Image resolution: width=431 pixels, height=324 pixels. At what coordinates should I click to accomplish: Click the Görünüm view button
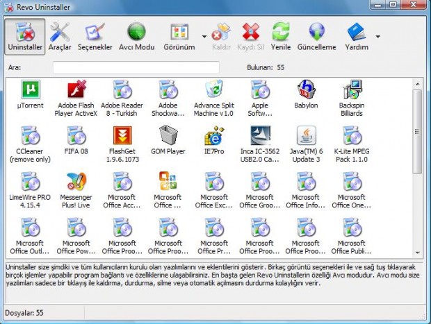point(179,37)
